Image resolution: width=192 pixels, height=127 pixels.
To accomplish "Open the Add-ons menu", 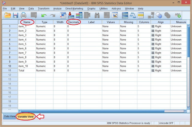I will (116, 9).
